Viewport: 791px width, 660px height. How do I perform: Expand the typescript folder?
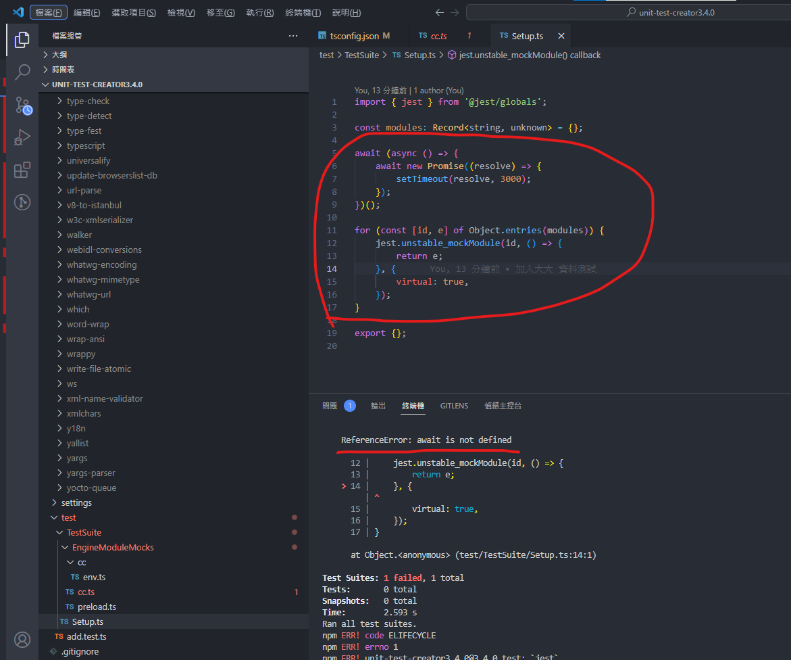click(174, 145)
